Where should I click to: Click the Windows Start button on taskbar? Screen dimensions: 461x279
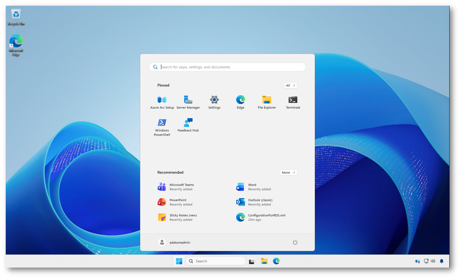[x=179, y=261]
